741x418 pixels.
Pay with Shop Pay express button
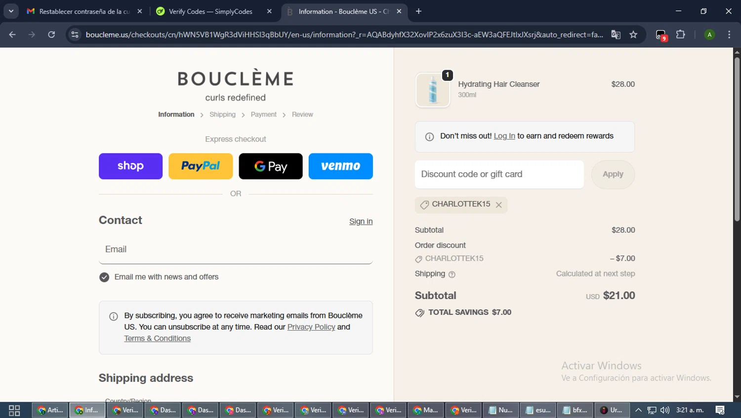point(130,166)
